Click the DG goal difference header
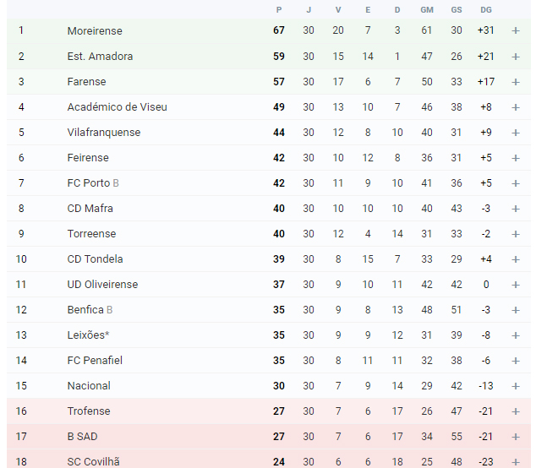Image resolution: width=536 pixels, height=468 pixels. point(486,10)
